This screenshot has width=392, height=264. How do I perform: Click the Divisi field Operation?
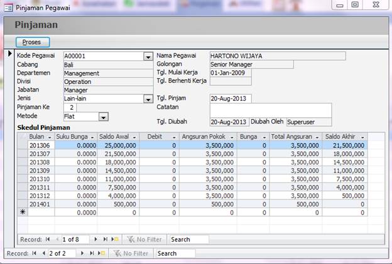pyautogui.click(x=108, y=82)
